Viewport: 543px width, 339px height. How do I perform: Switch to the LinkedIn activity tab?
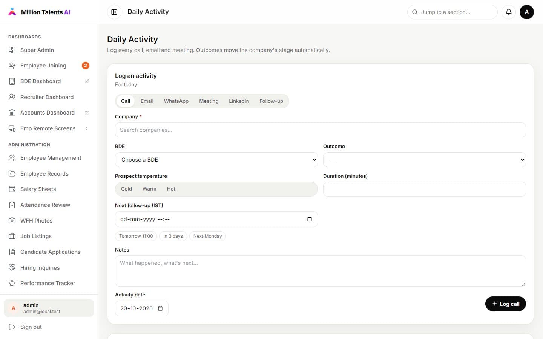point(239,101)
